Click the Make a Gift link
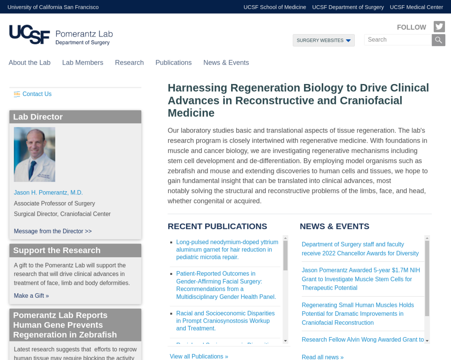Image resolution: width=451 pixels, height=360 pixels. coord(31,296)
